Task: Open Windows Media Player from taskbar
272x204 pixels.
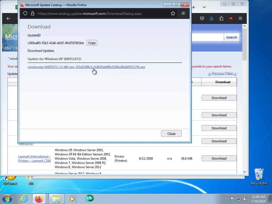Action: click(72, 199)
